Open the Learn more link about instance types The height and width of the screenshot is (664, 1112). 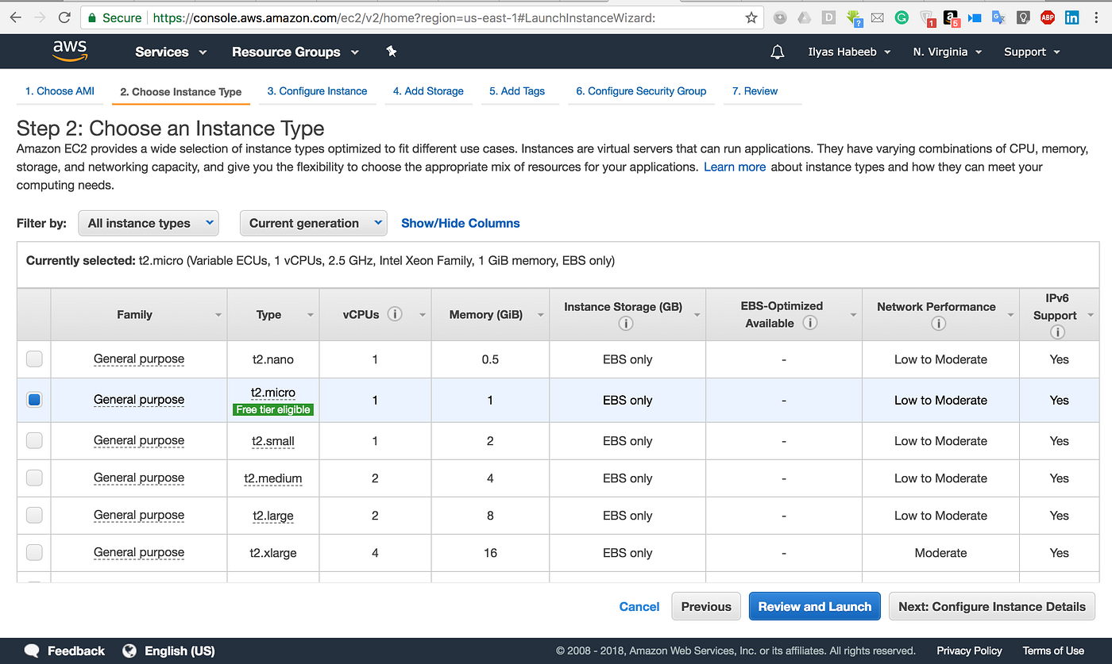tap(734, 167)
